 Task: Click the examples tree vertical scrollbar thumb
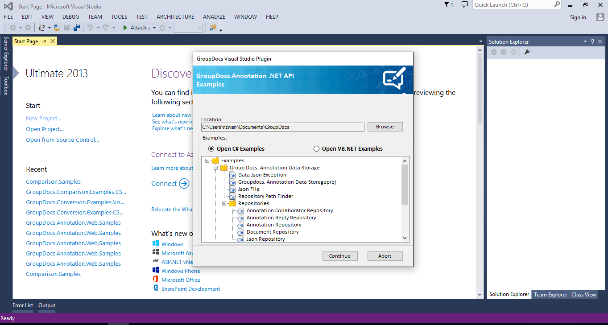coord(405,185)
